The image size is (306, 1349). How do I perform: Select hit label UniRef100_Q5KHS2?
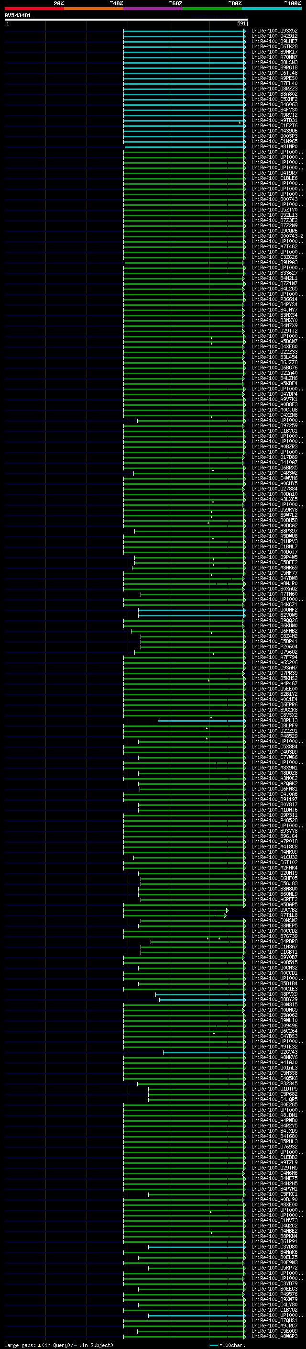pos(274,678)
